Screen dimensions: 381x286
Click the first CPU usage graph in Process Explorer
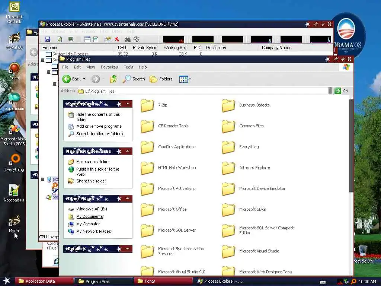pos(173,39)
